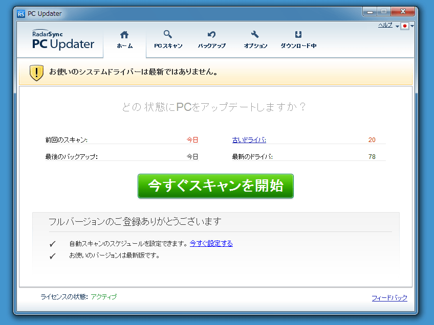Click the download arrow icon

coord(298,34)
